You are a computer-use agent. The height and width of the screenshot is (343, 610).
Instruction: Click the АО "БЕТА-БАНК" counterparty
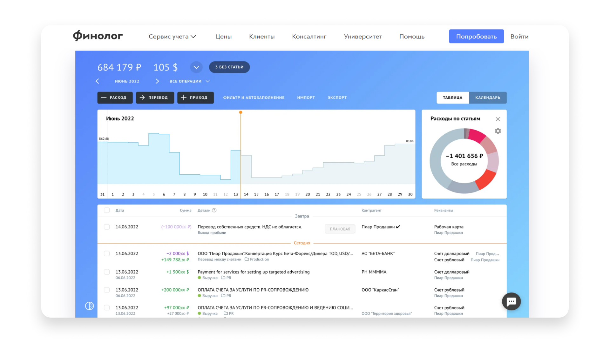pos(378,253)
